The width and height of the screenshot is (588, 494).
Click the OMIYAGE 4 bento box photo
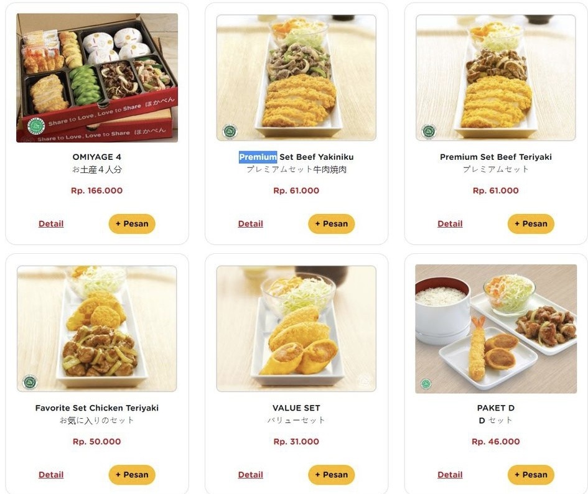(97, 78)
